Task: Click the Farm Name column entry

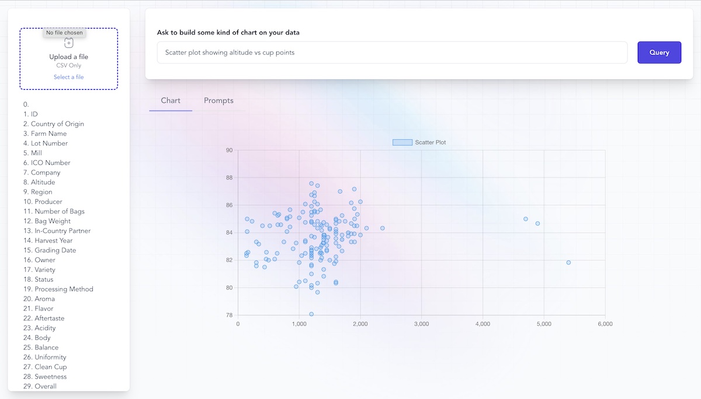Action: [x=48, y=134]
